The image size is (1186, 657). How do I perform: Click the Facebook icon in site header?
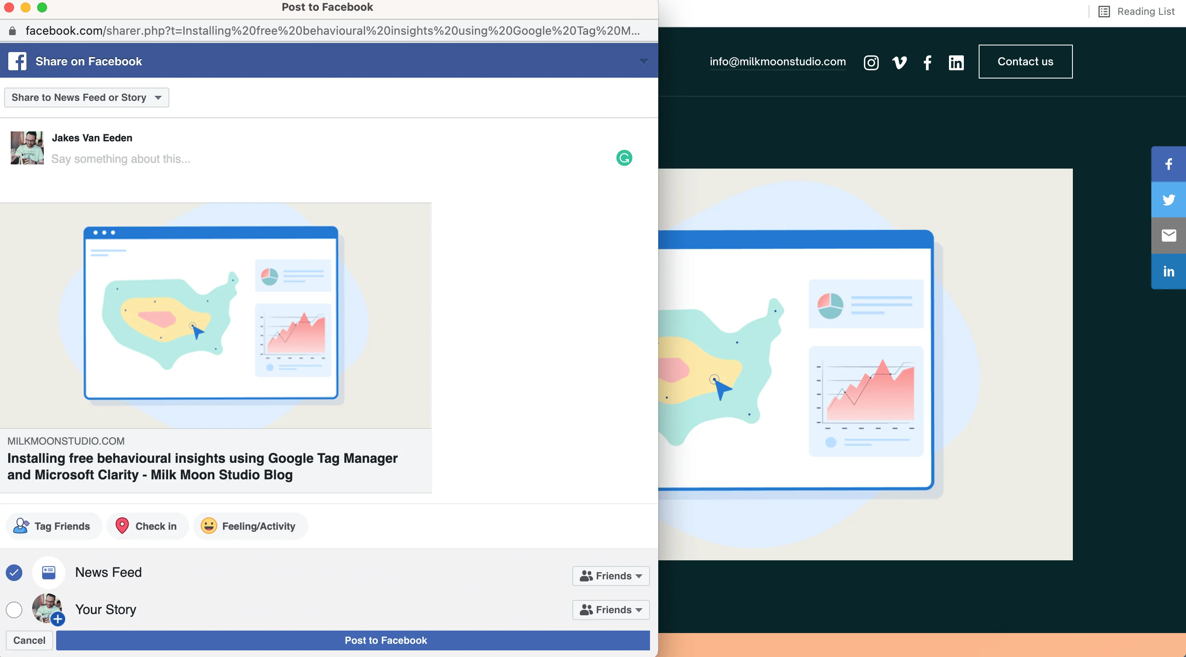coord(927,62)
